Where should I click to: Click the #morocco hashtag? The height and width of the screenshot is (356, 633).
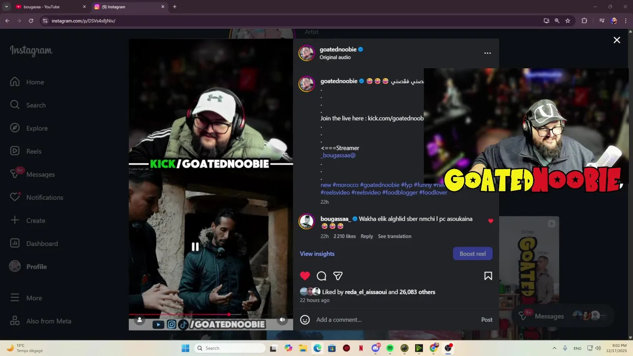(x=345, y=185)
